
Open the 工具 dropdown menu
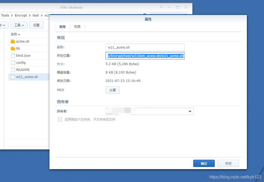pos(19,25)
